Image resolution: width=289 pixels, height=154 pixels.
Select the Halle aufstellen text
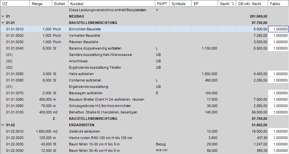pyautogui.click(x=81, y=74)
